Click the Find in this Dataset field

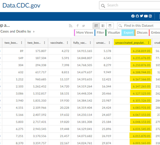tap(139, 26)
